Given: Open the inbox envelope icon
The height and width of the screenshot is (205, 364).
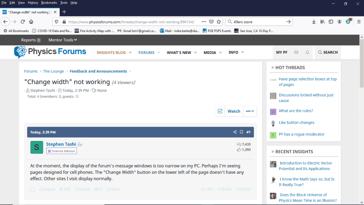Looking at the screenshot, I should [296, 52].
